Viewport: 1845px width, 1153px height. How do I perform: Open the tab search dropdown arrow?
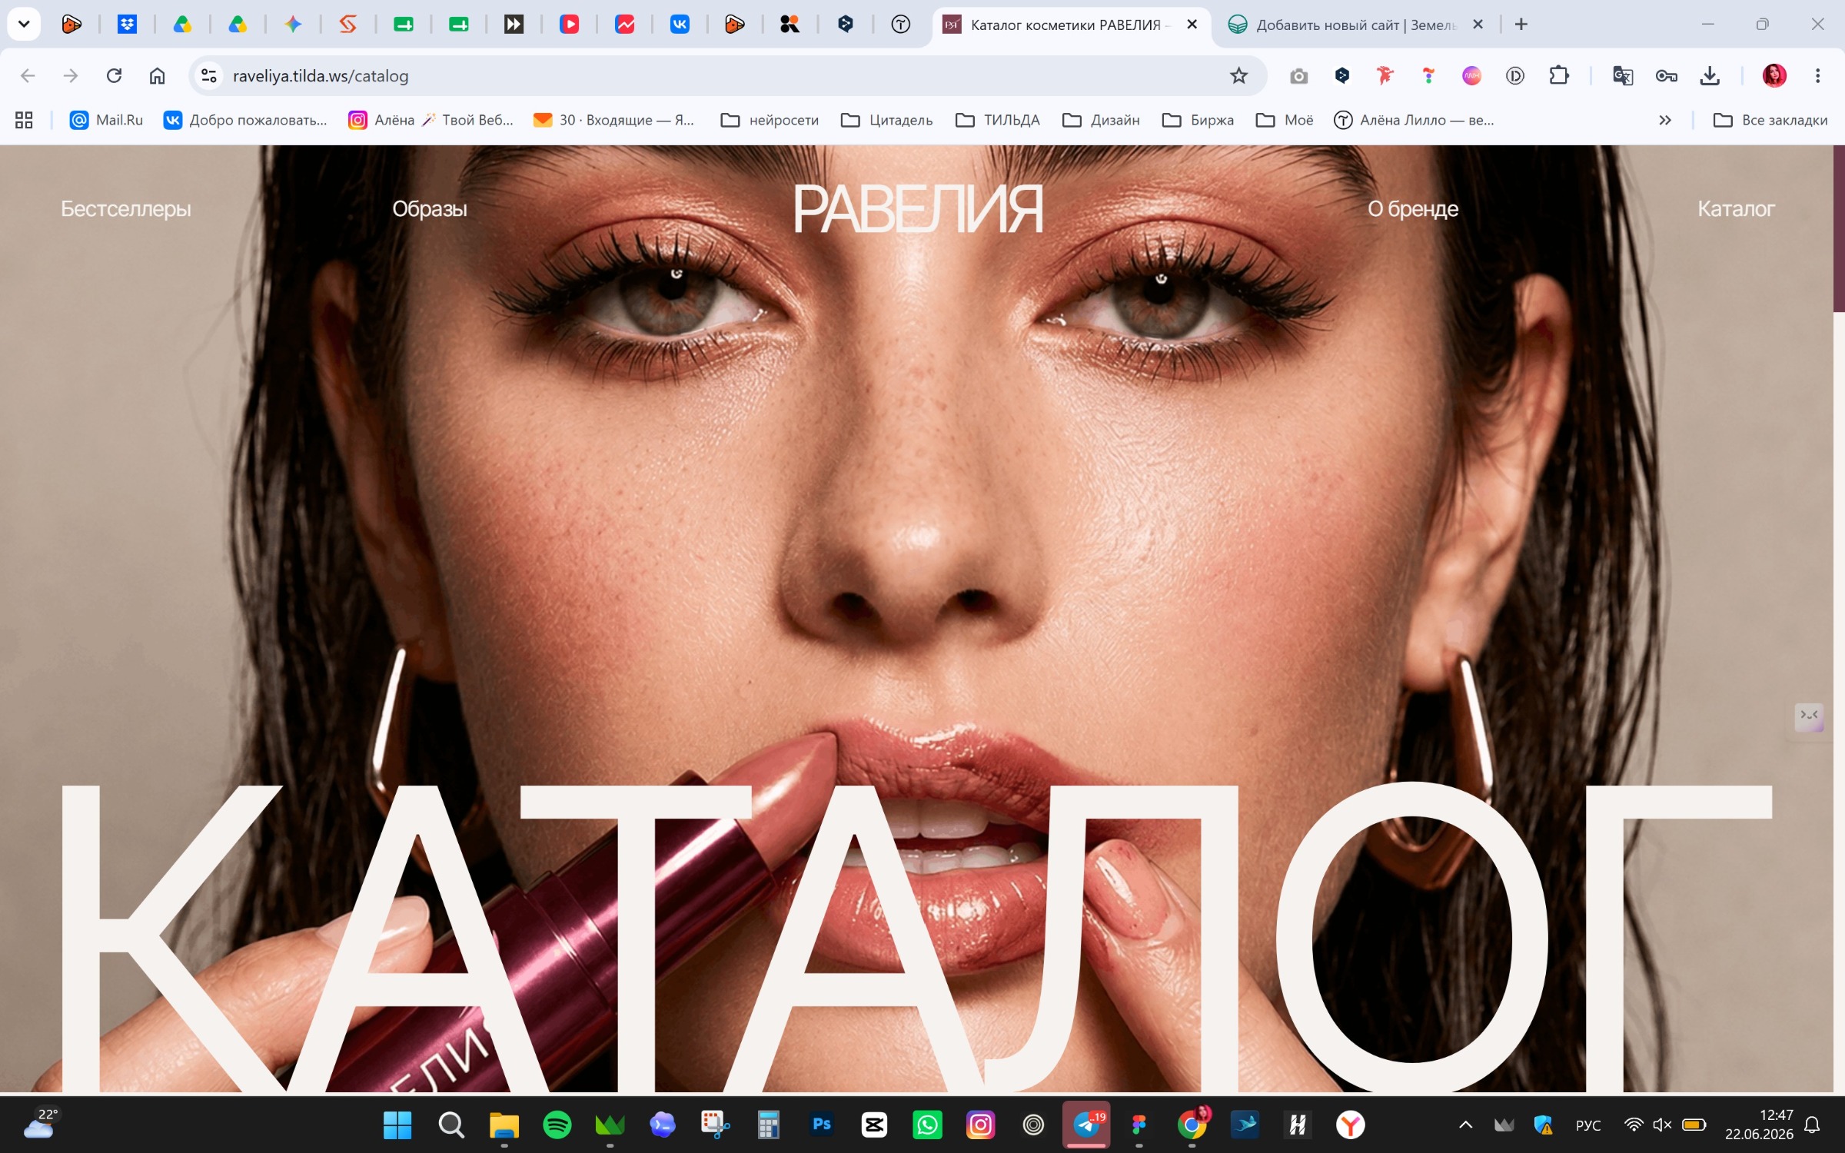(24, 24)
